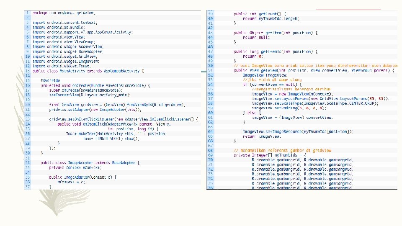Click the getView method signature
Viewport: 402px width, 226px height.
pyautogui.click(x=314, y=70)
